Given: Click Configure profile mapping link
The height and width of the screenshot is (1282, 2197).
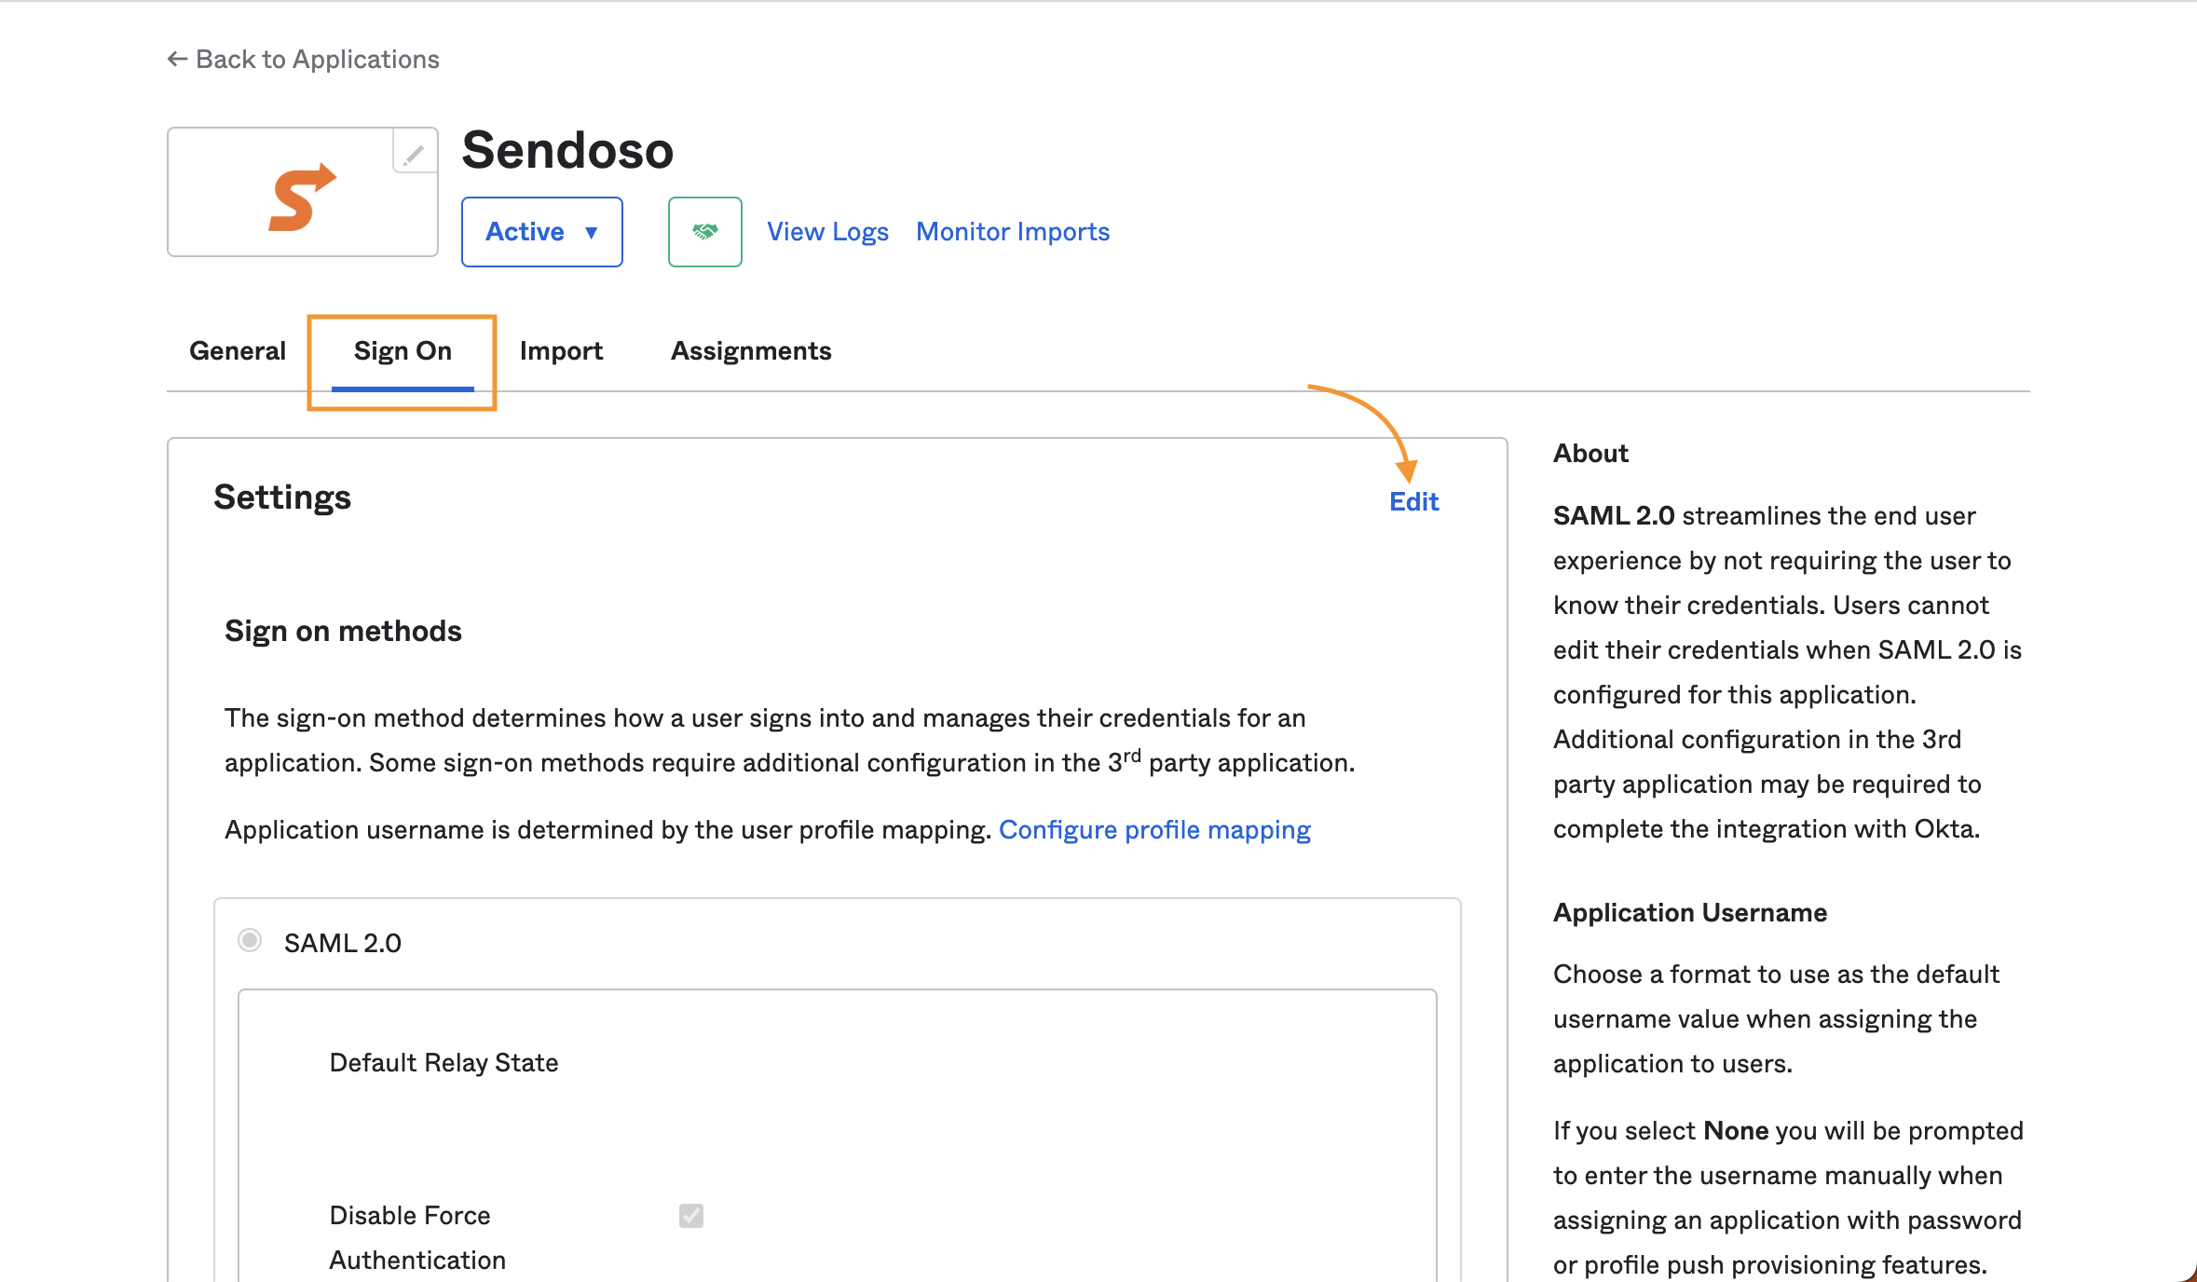Looking at the screenshot, I should [1154, 830].
